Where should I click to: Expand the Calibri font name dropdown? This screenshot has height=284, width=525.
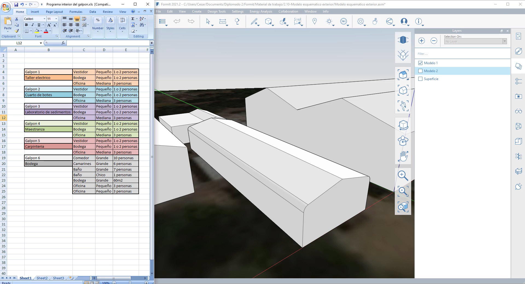pos(44,19)
